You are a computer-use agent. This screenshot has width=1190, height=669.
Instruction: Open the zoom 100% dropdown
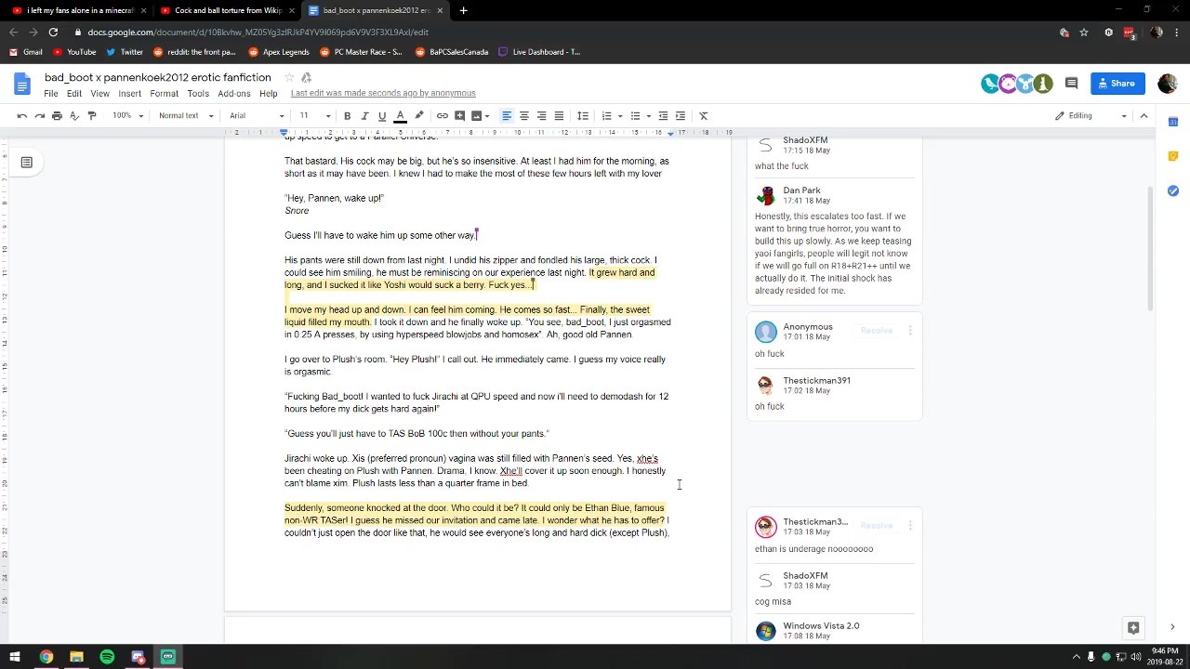128,115
